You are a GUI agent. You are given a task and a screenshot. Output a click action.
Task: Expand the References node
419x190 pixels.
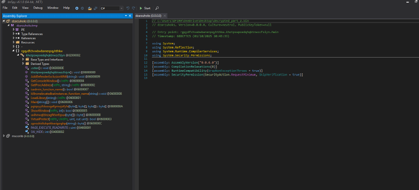(14, 38)
